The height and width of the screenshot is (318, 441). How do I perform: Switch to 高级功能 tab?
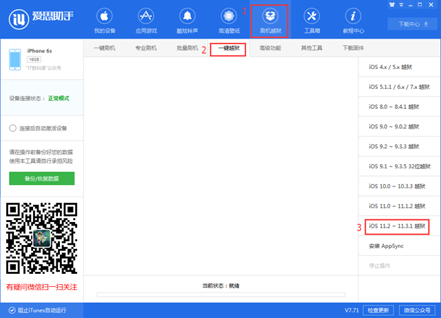(x=270, y=48)
